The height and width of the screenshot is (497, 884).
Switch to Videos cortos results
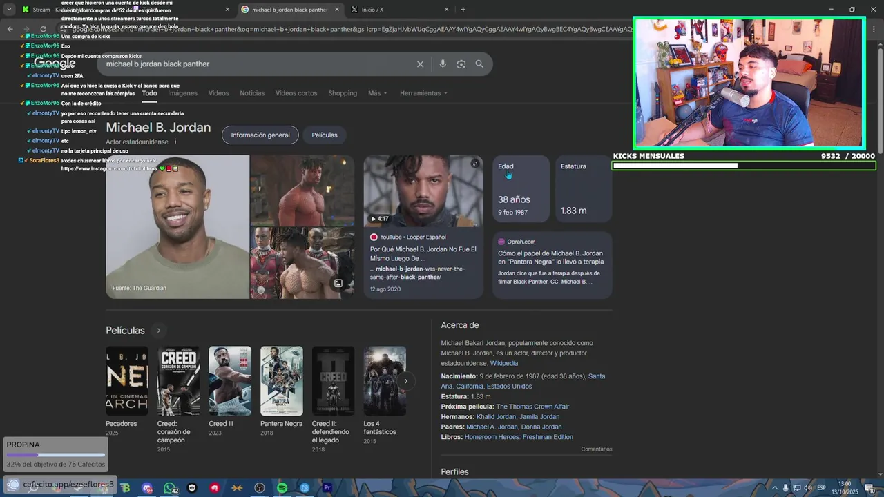click(x=296, y=93)
